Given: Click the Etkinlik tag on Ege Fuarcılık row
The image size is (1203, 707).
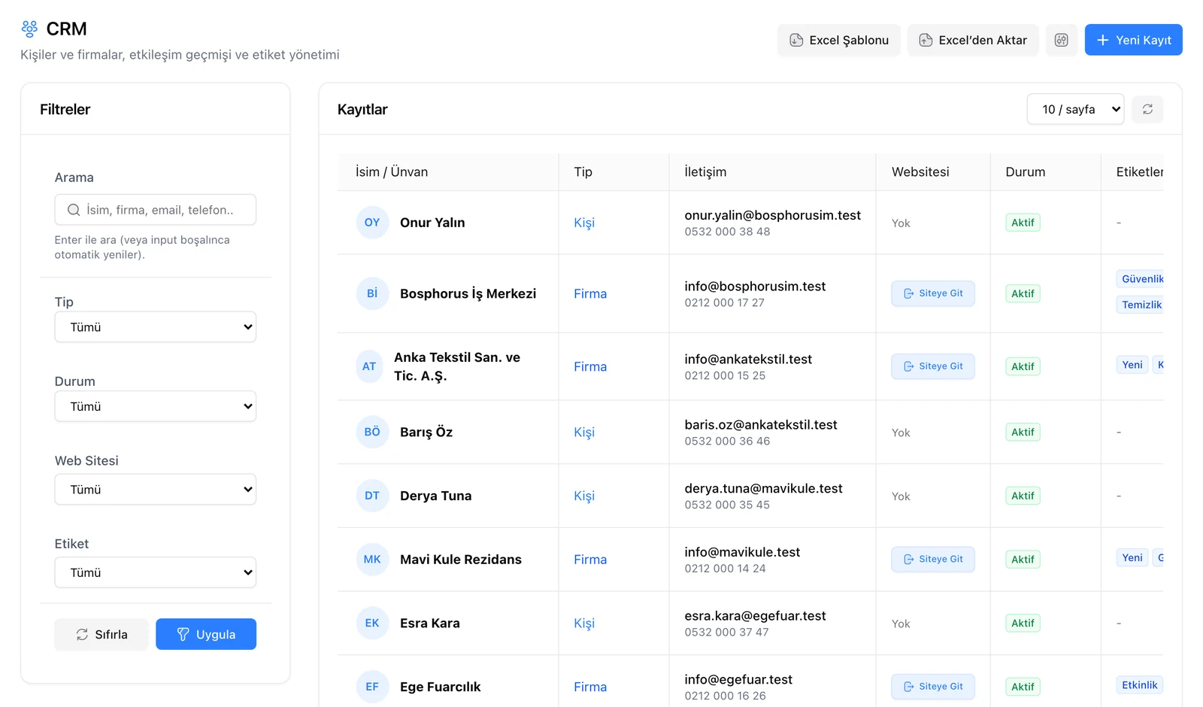Looking at the screenshot, I should (1140, 685).
